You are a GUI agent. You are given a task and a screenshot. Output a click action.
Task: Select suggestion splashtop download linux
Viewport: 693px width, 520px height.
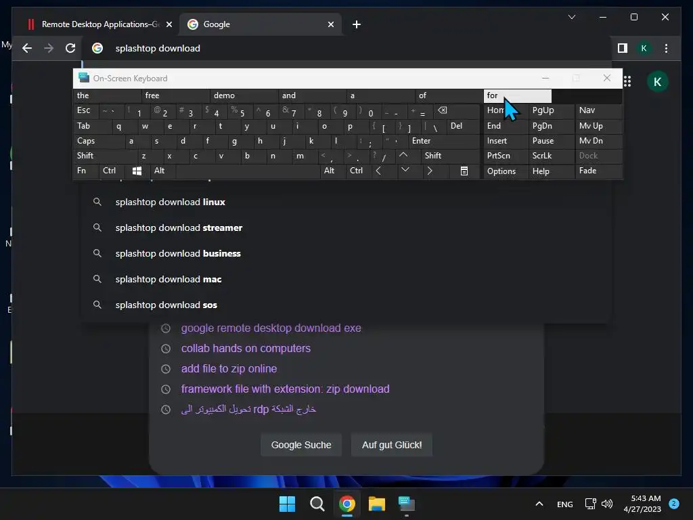pyautogui.click(x=346, y=202)
